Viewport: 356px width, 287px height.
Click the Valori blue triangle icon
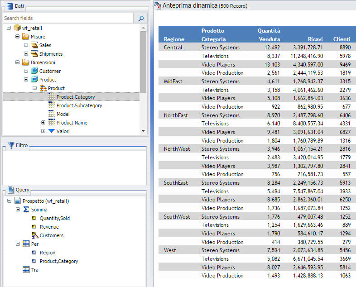52,131
